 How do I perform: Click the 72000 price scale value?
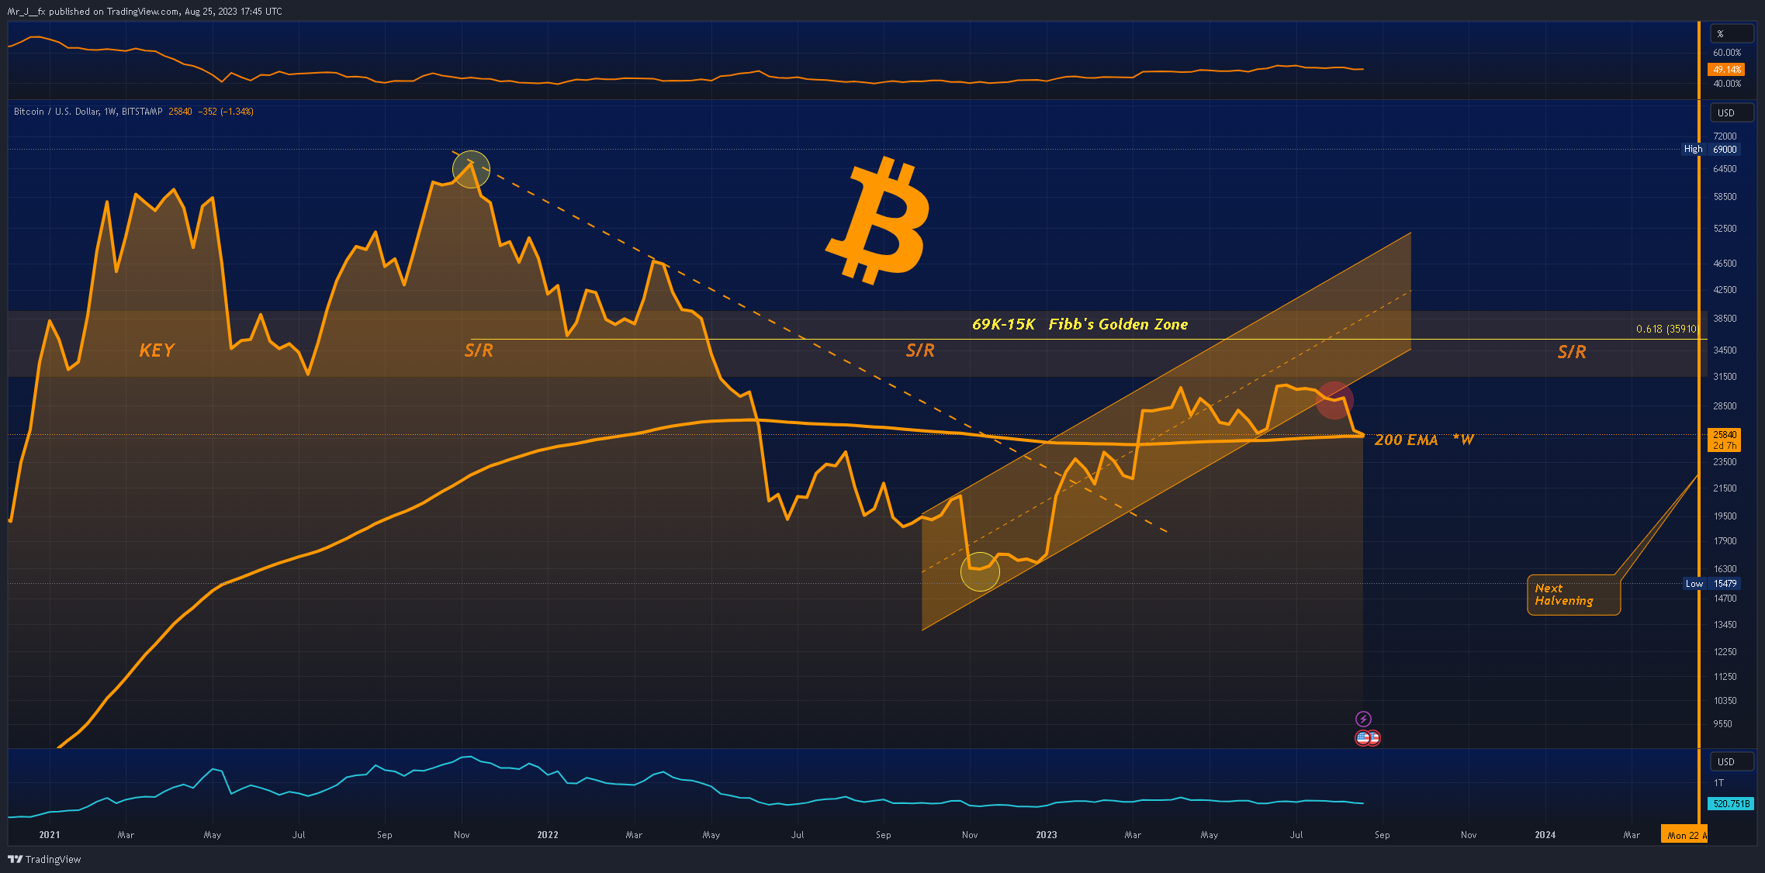pyautogui.click(x=1725, y=136)
